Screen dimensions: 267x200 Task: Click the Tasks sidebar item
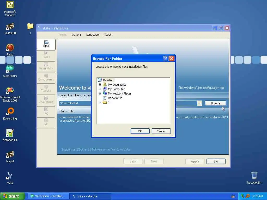46,55
